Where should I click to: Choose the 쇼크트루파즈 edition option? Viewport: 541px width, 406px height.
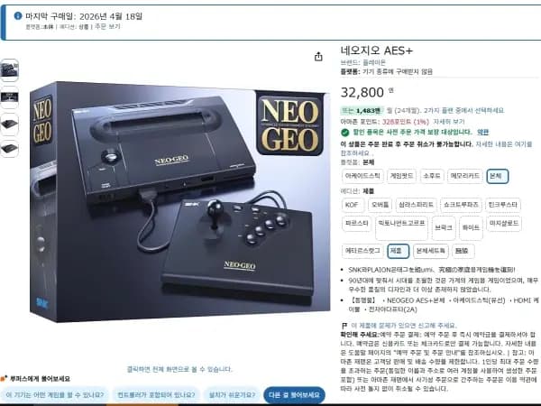click(461, 205)
